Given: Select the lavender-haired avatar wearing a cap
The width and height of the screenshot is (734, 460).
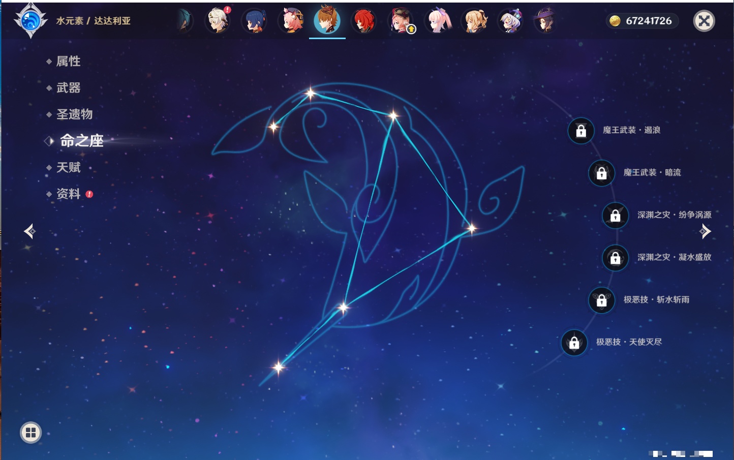Looking at the screenshot, I should coord(510,21).
